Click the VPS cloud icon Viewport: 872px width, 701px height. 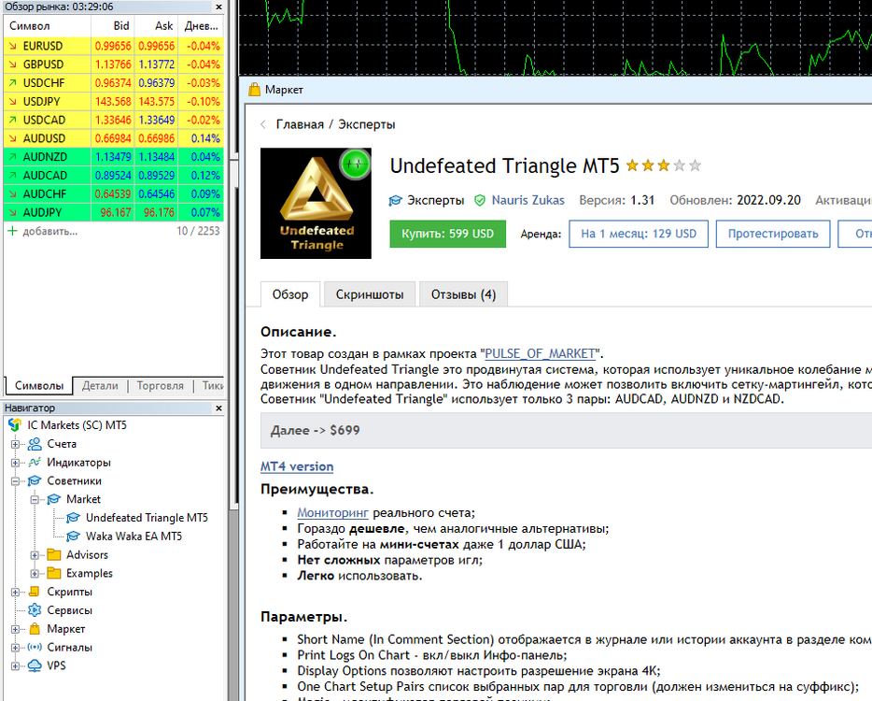click(35, 665)
